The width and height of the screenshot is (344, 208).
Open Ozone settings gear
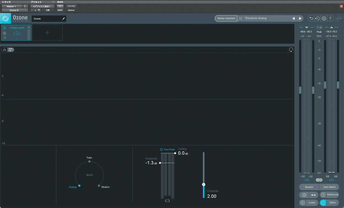pos(324,19)
